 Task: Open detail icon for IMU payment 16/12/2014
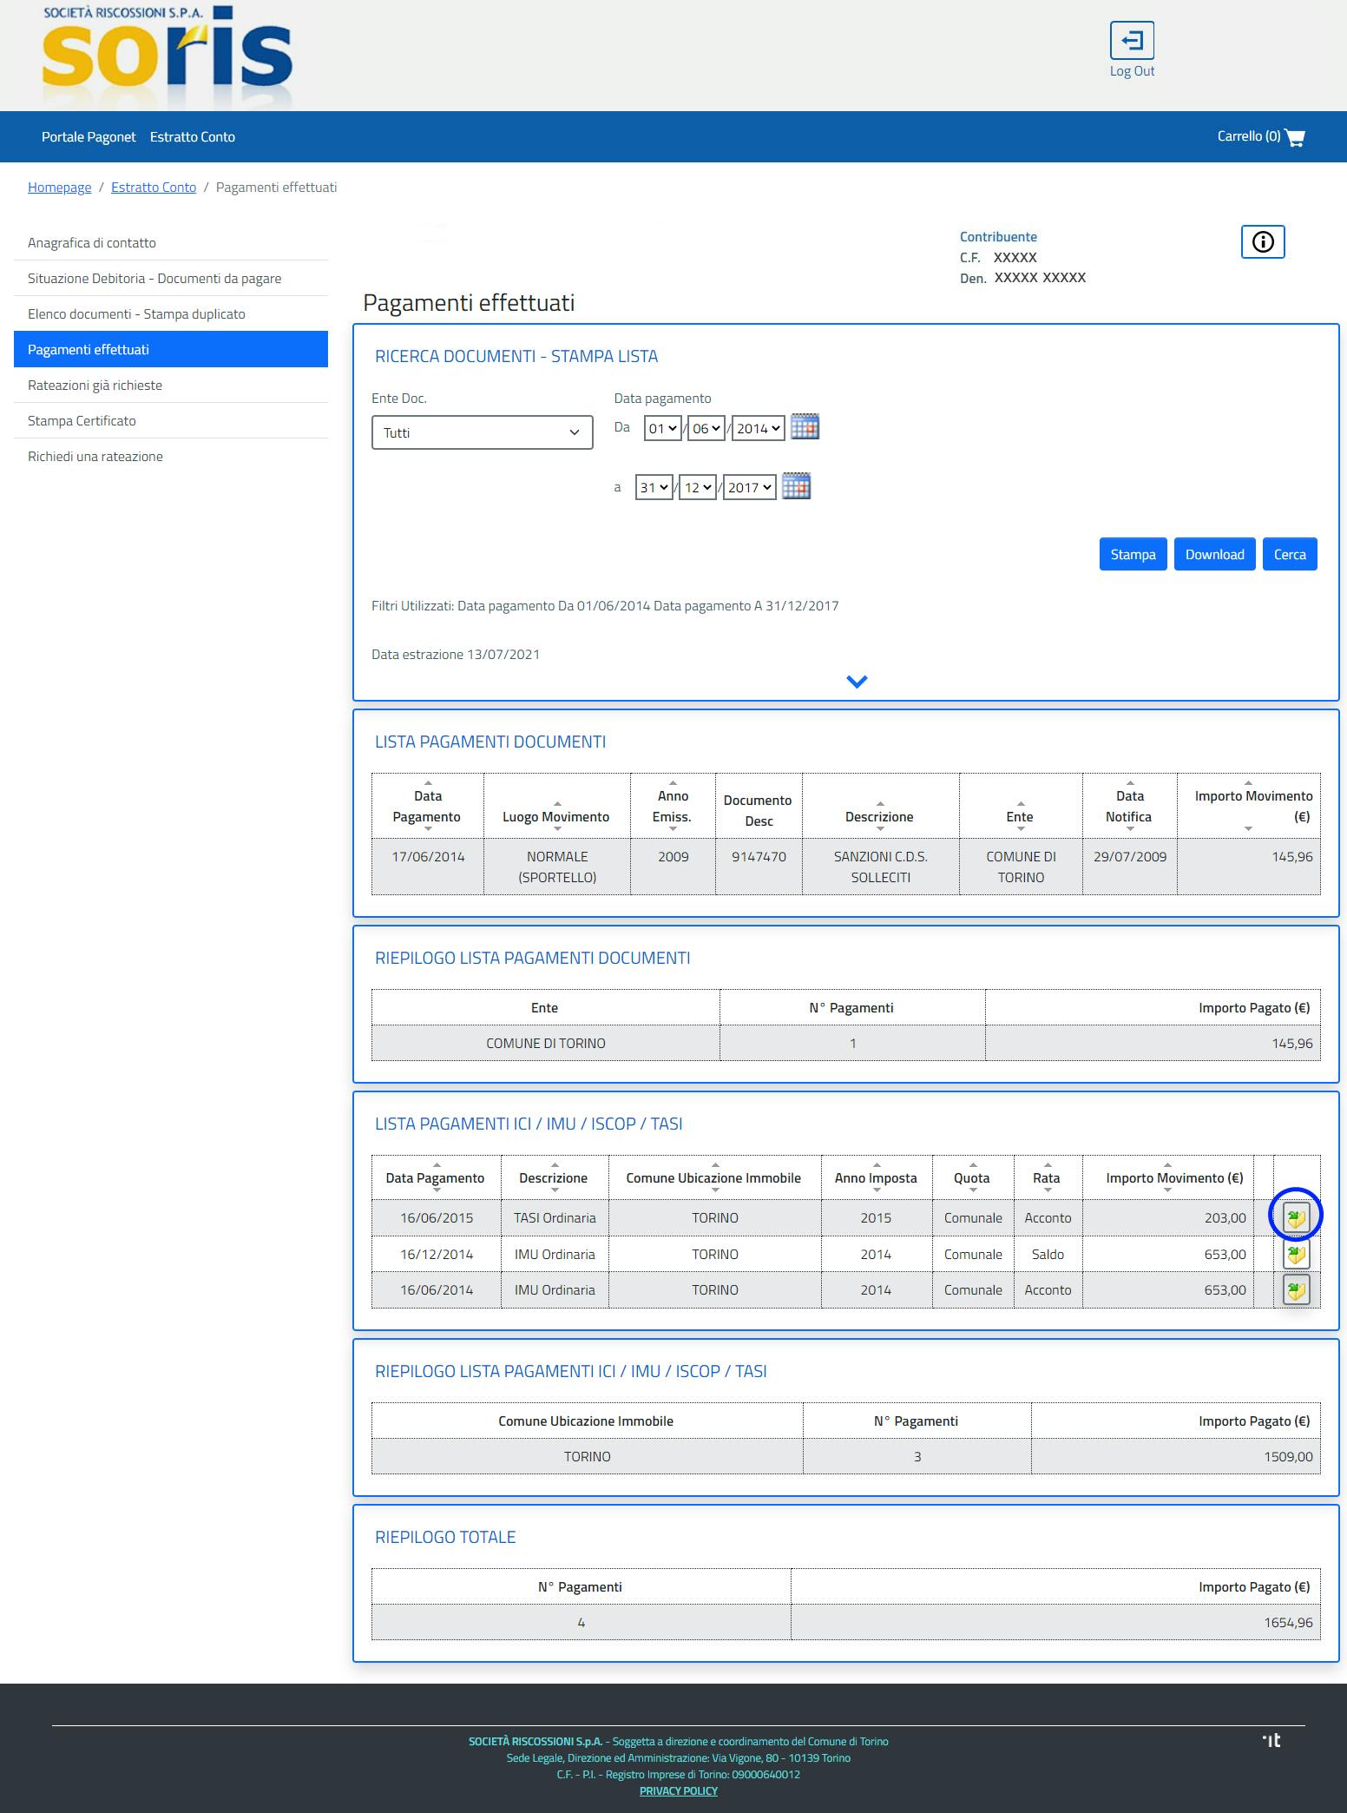coord(1296,1255)
